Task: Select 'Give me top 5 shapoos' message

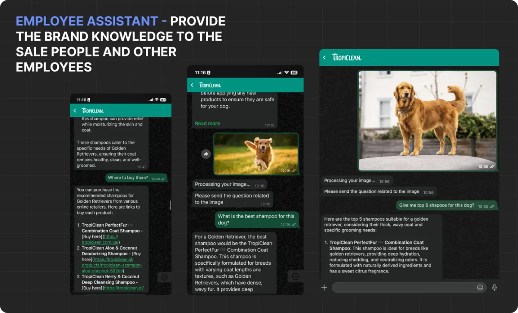Action: tap(447, 205)
